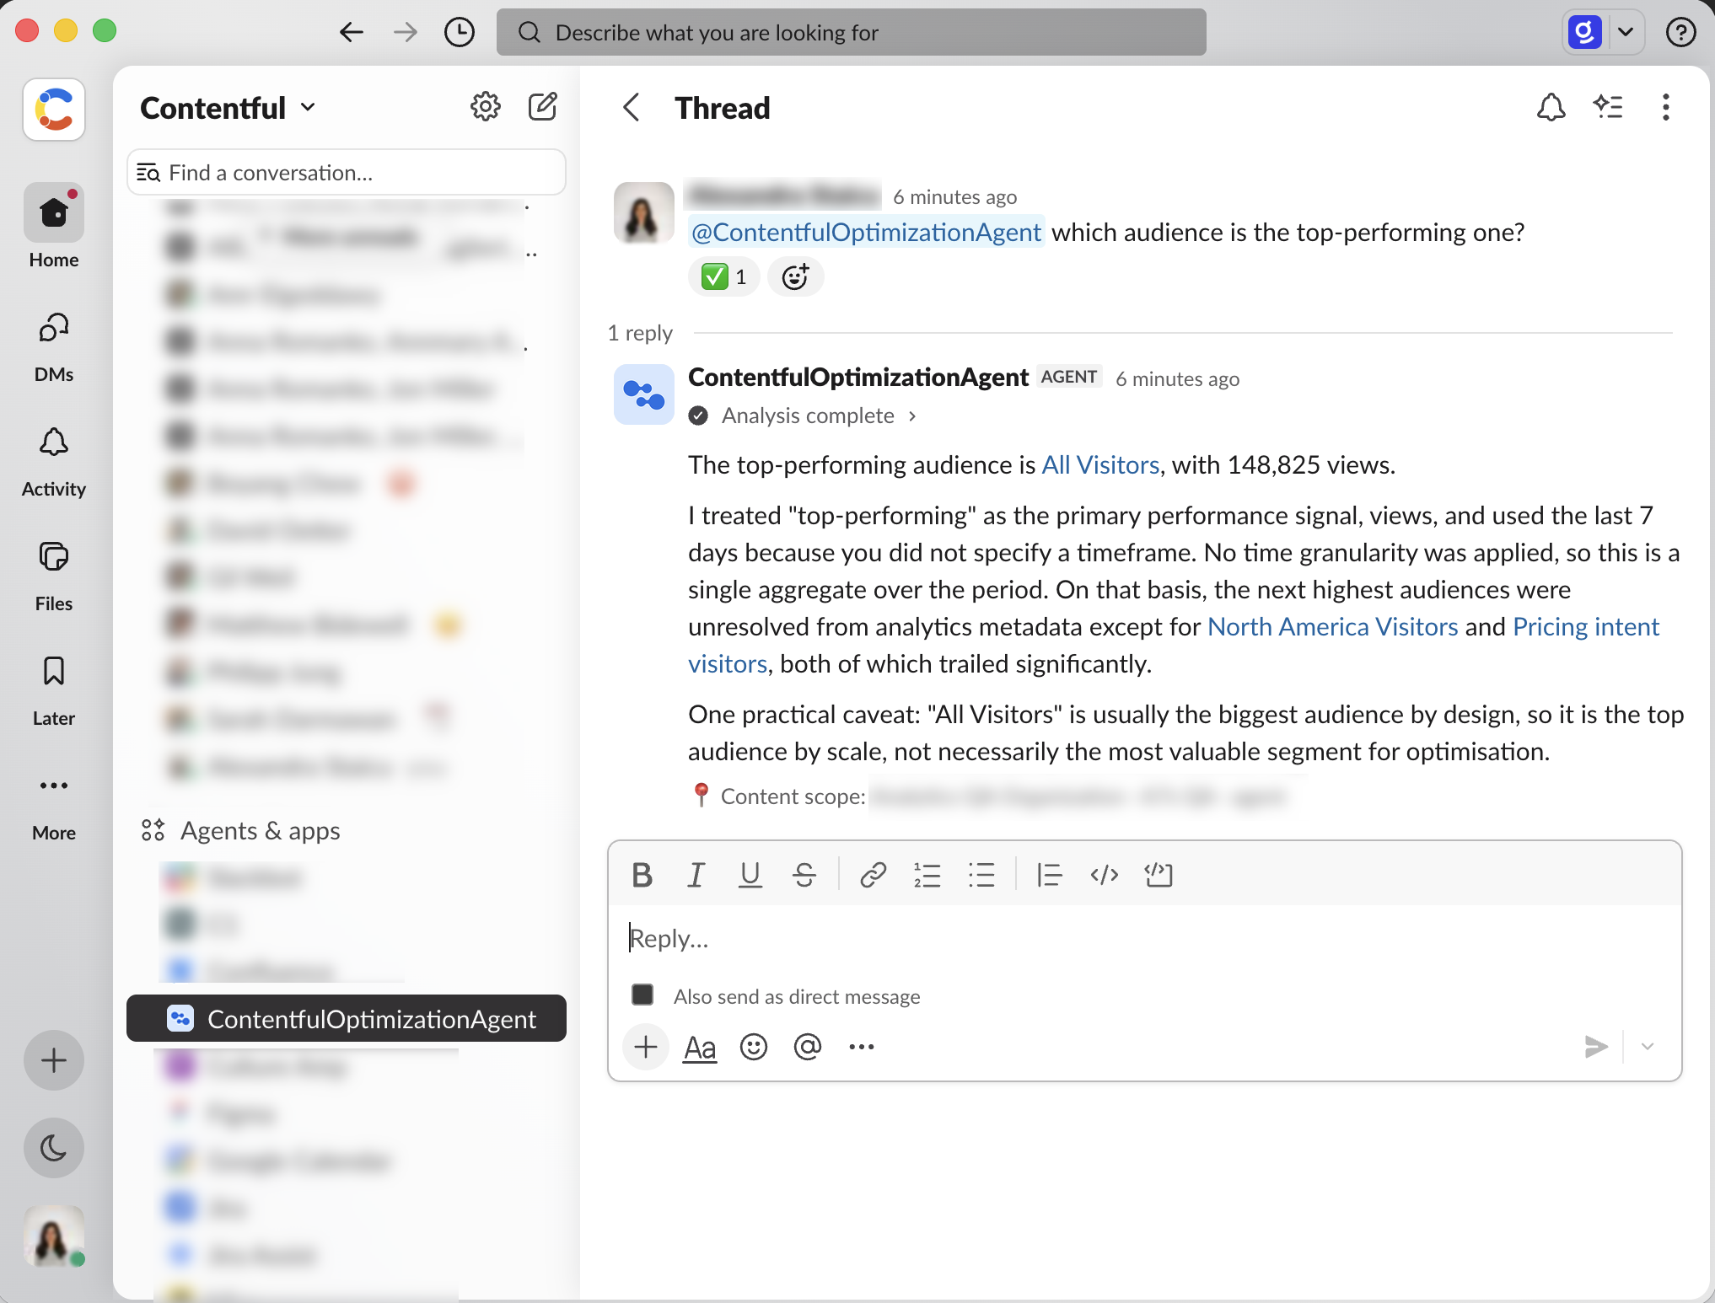The height and width of the screenshot is (1303, 1715).
Task: Open the Grammarly-style extension dropdown chevron
Action: pyautogui.click(x=1626, y=33)
